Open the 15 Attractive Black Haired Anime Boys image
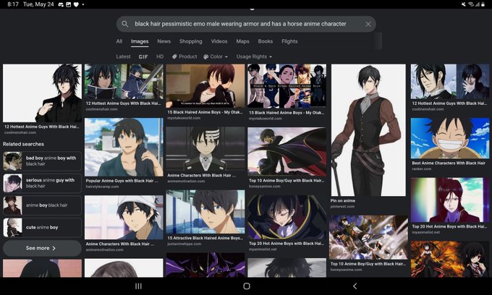The height and width of the screenshot is (295, 492). pyautogui.click(x=205, y=212)
